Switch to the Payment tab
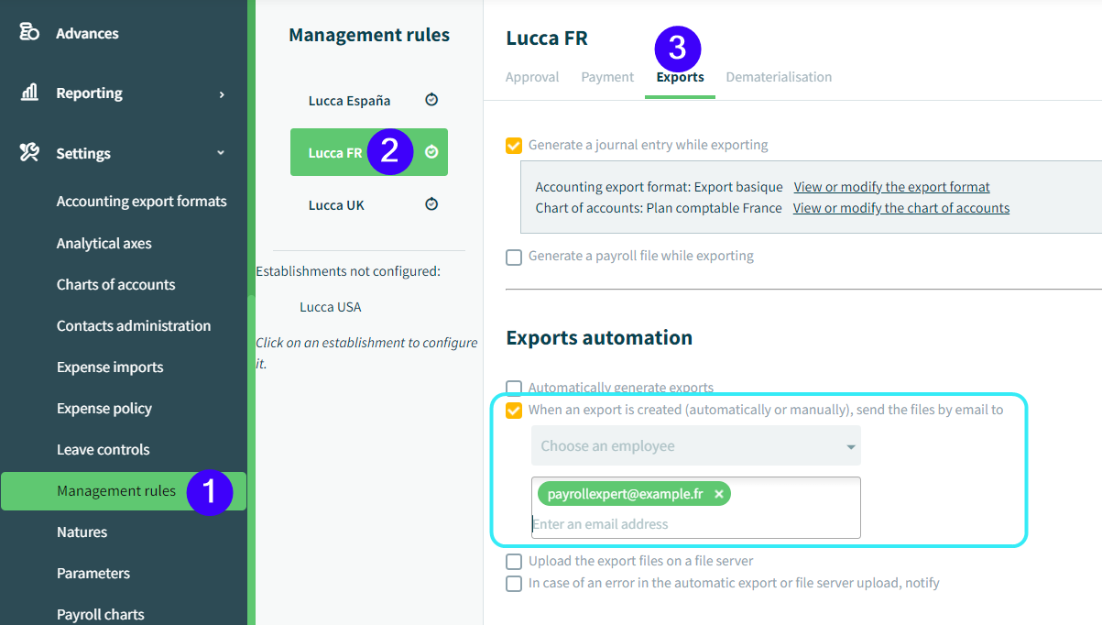This screenshot has height=625, width=1102. click(607, 77)
